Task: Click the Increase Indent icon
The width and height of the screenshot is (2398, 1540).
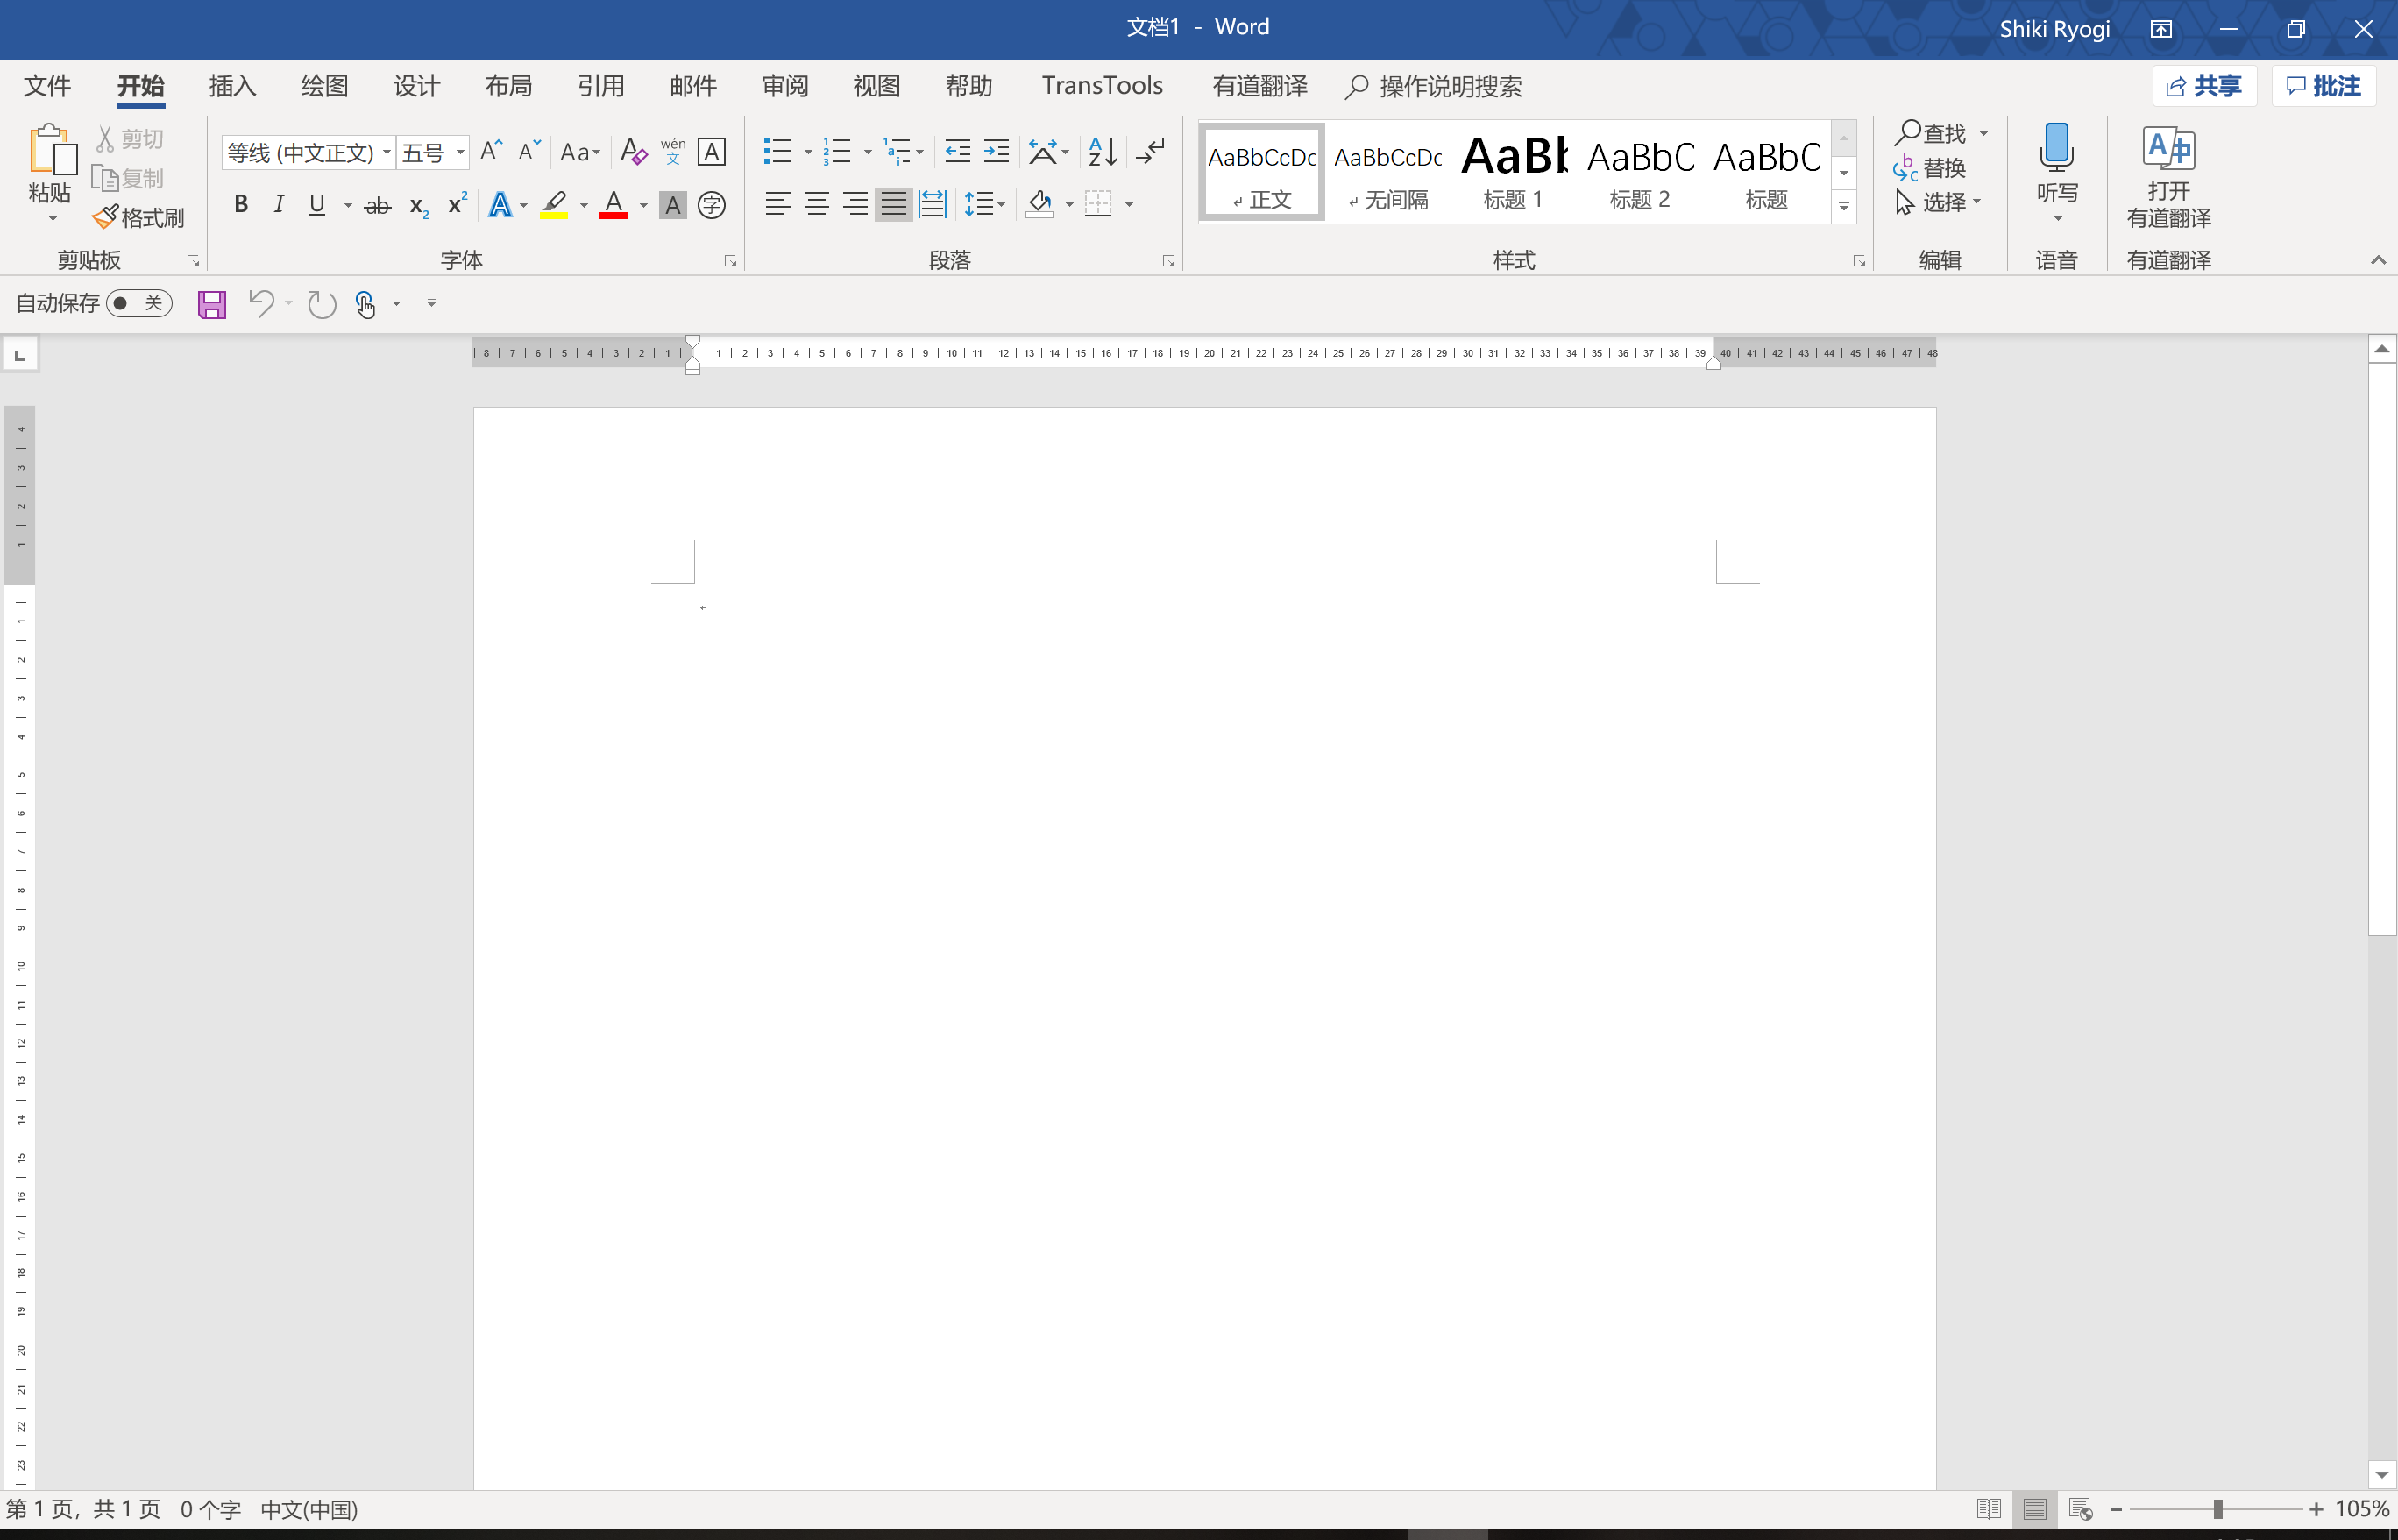Action: 996,152
